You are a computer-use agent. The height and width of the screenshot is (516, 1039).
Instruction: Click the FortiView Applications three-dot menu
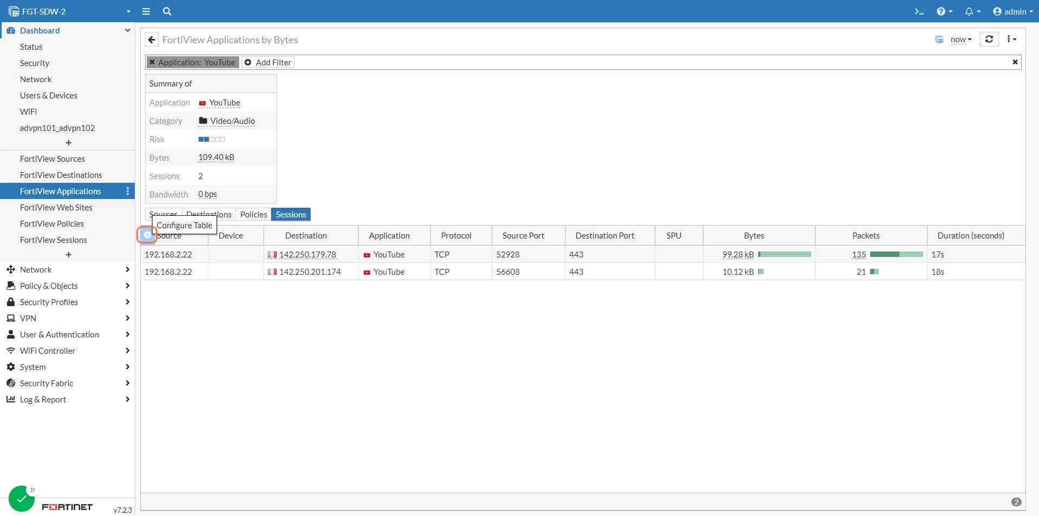(x=128, y=191)
